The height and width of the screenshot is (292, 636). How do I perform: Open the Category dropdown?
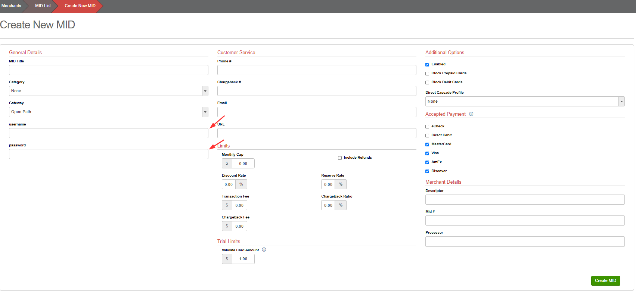pyautogui.click(x=109, y=91)
